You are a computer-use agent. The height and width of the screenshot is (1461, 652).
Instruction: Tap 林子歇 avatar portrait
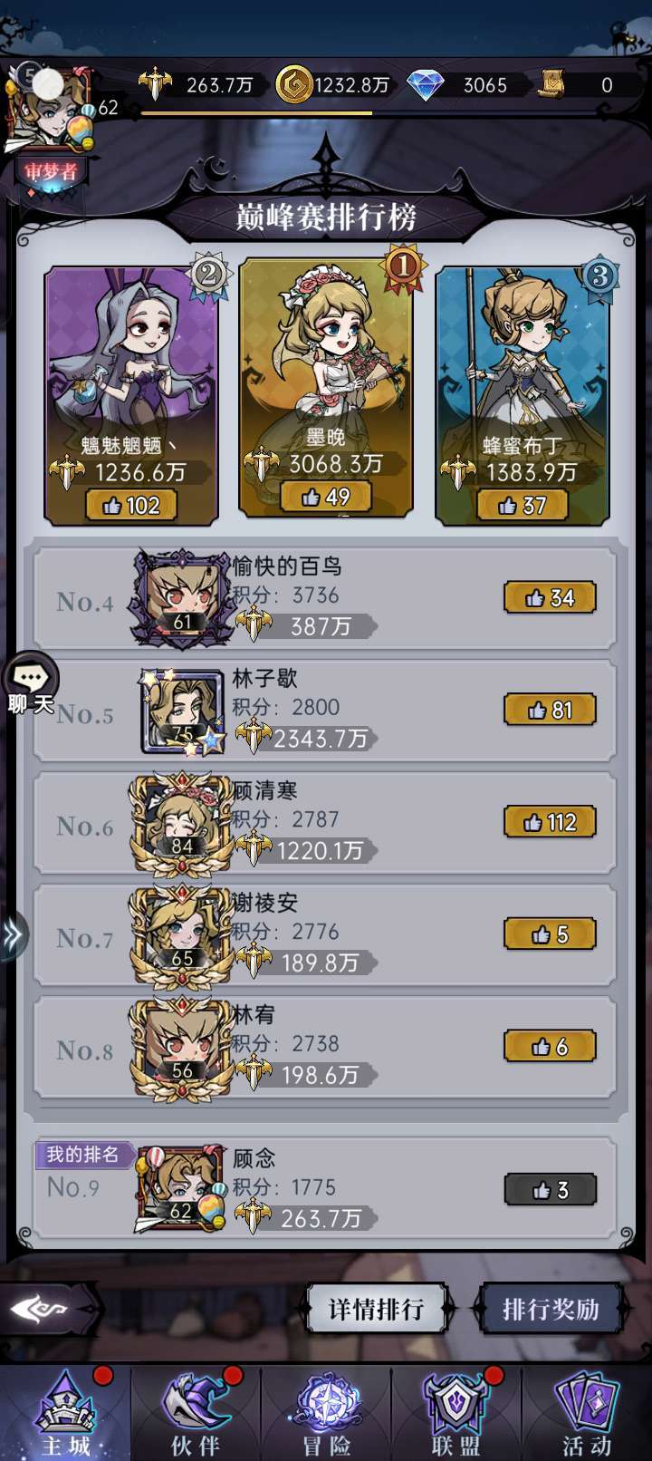[183, 712]
